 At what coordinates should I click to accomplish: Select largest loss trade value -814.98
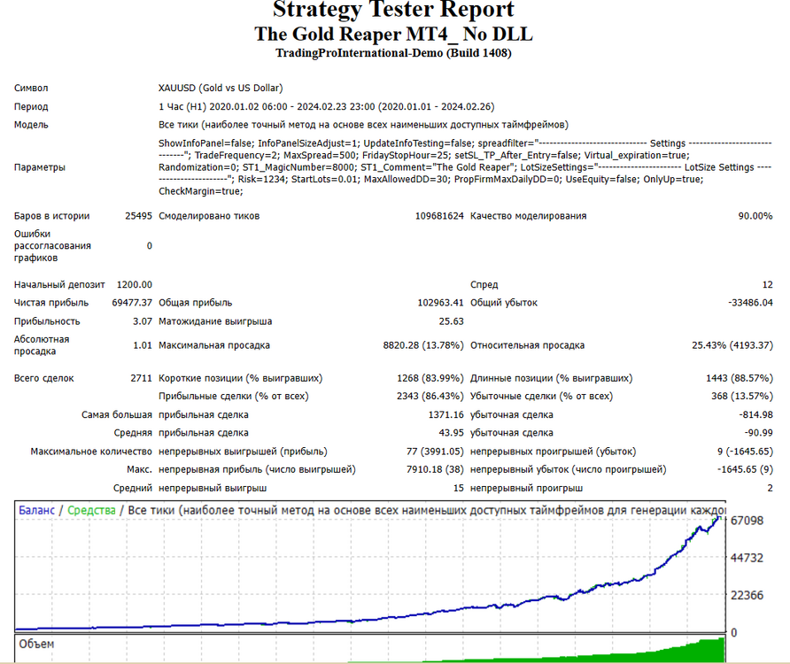tap(755, 415)
